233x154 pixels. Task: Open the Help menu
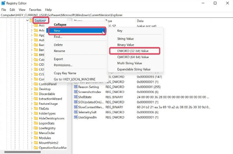click(x=49, y=10)
